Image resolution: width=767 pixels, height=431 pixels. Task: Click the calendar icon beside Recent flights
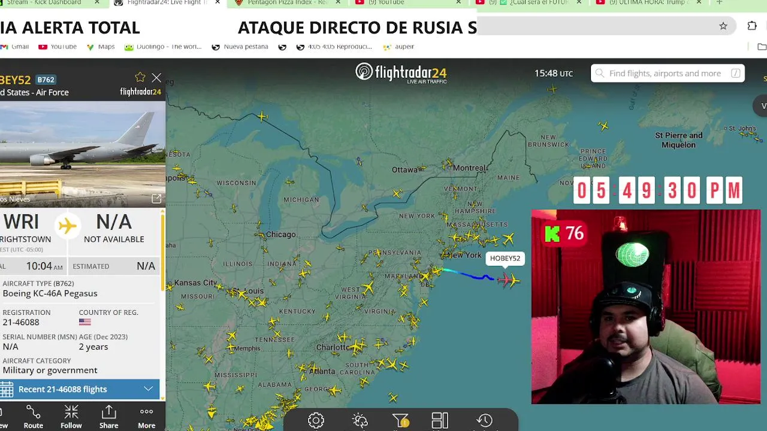coord(7,389)
